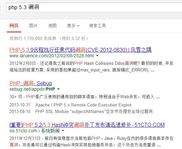Open the 地图 tab
182x149 pixels.
[52, 26]
